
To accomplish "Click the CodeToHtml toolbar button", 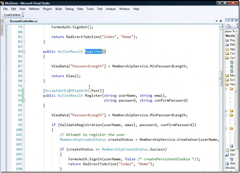I will pos(12,15).
